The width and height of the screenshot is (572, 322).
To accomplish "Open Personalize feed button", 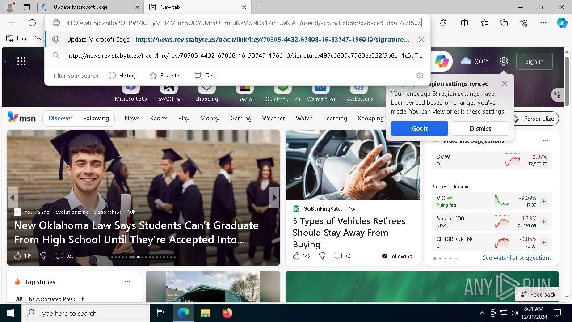I will 534,119.
